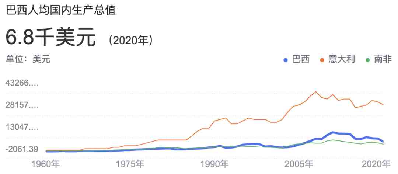Image resolution: width=398 pixels, height=174 pixels.
Task: Click the green 南非 legend dot
Action: coord(367,60)
